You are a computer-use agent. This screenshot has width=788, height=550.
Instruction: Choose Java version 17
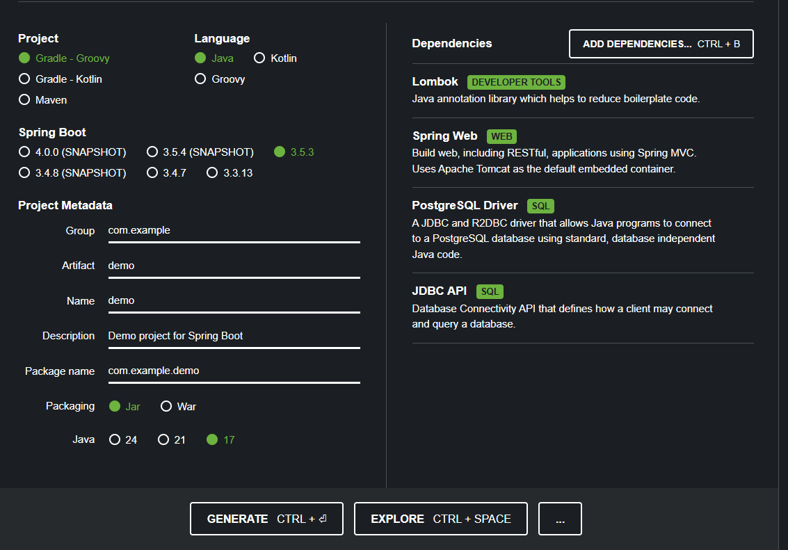click(220, 439)
